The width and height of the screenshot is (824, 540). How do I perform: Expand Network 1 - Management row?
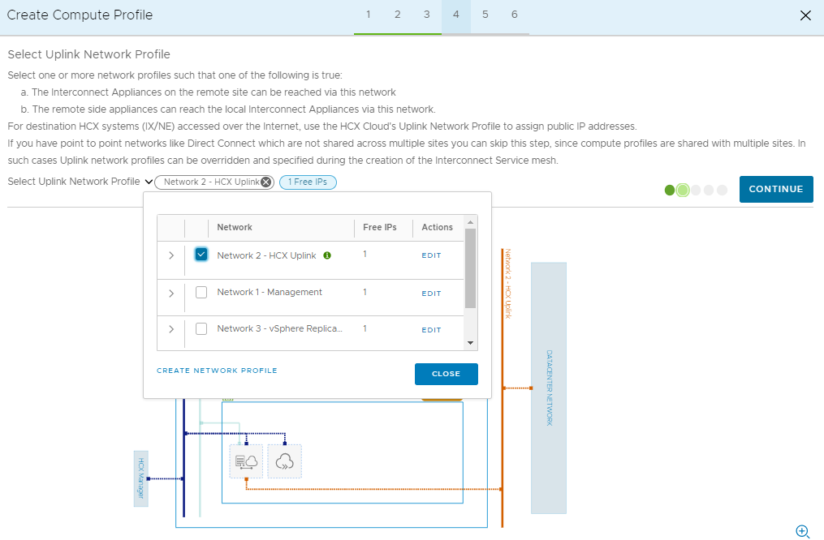171,294
